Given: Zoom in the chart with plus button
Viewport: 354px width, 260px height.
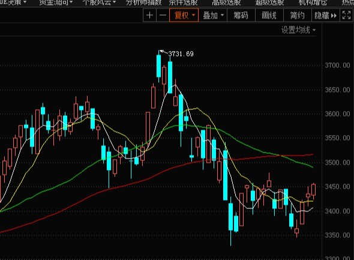Looking at the screenshot, I should click(x=149, y=16).
